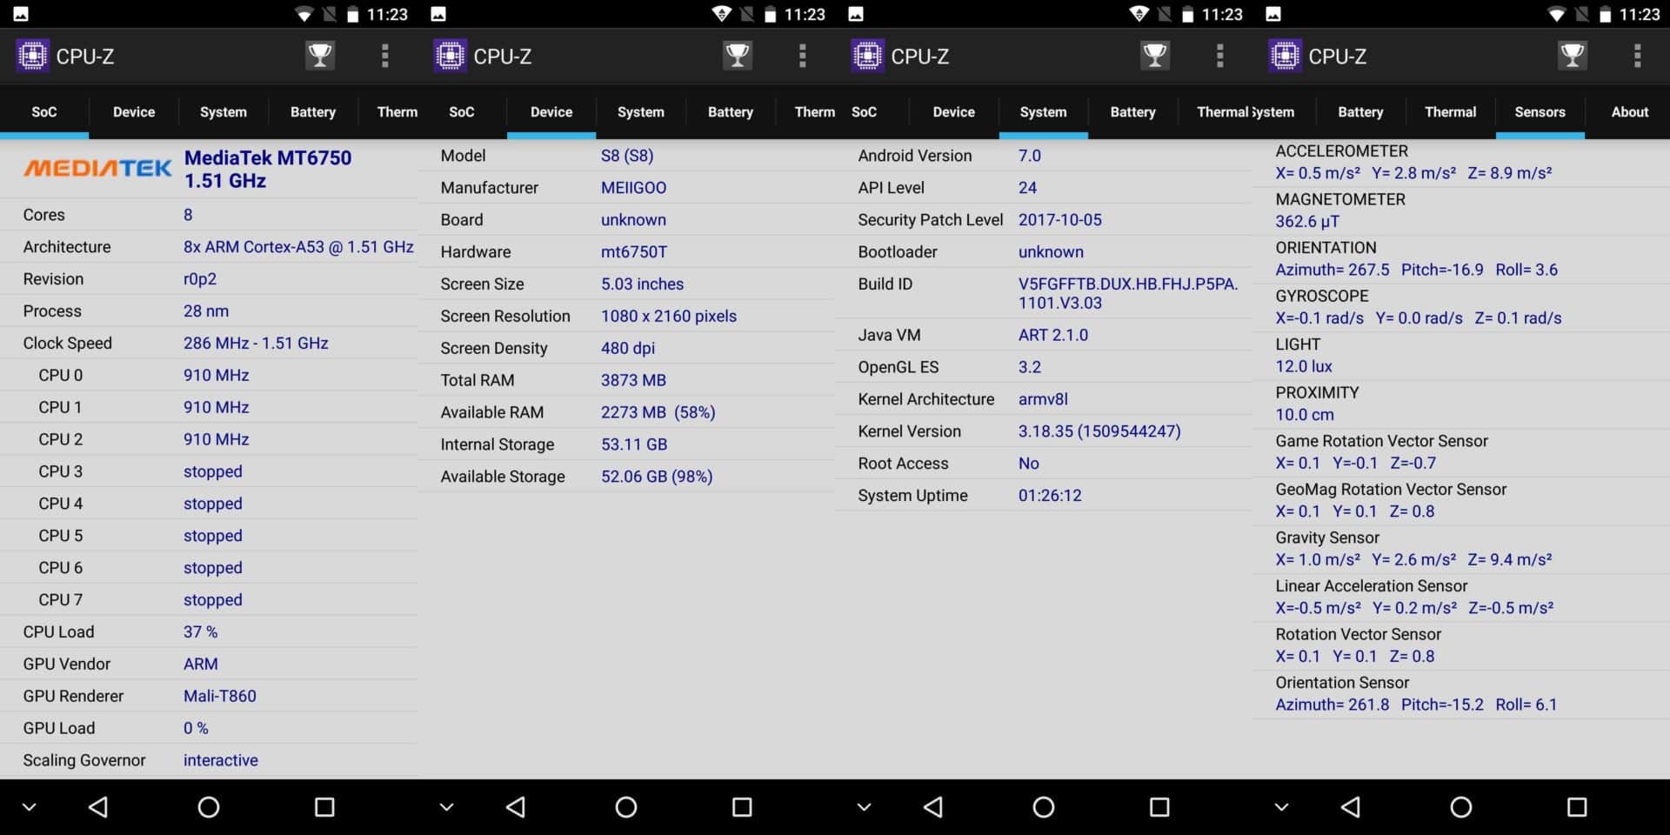
Task: Tap the image notification icon on the SoC screen status bar
Action: 21,14
